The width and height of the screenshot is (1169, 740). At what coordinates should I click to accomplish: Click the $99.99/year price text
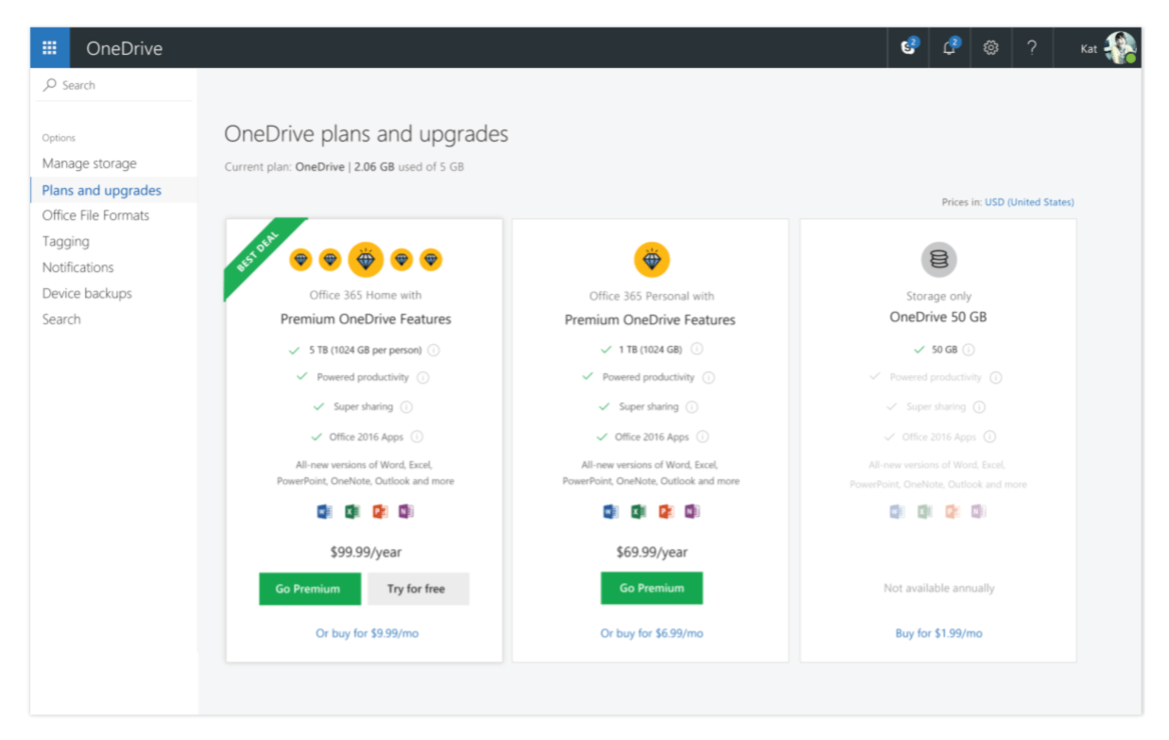(366, 552)
